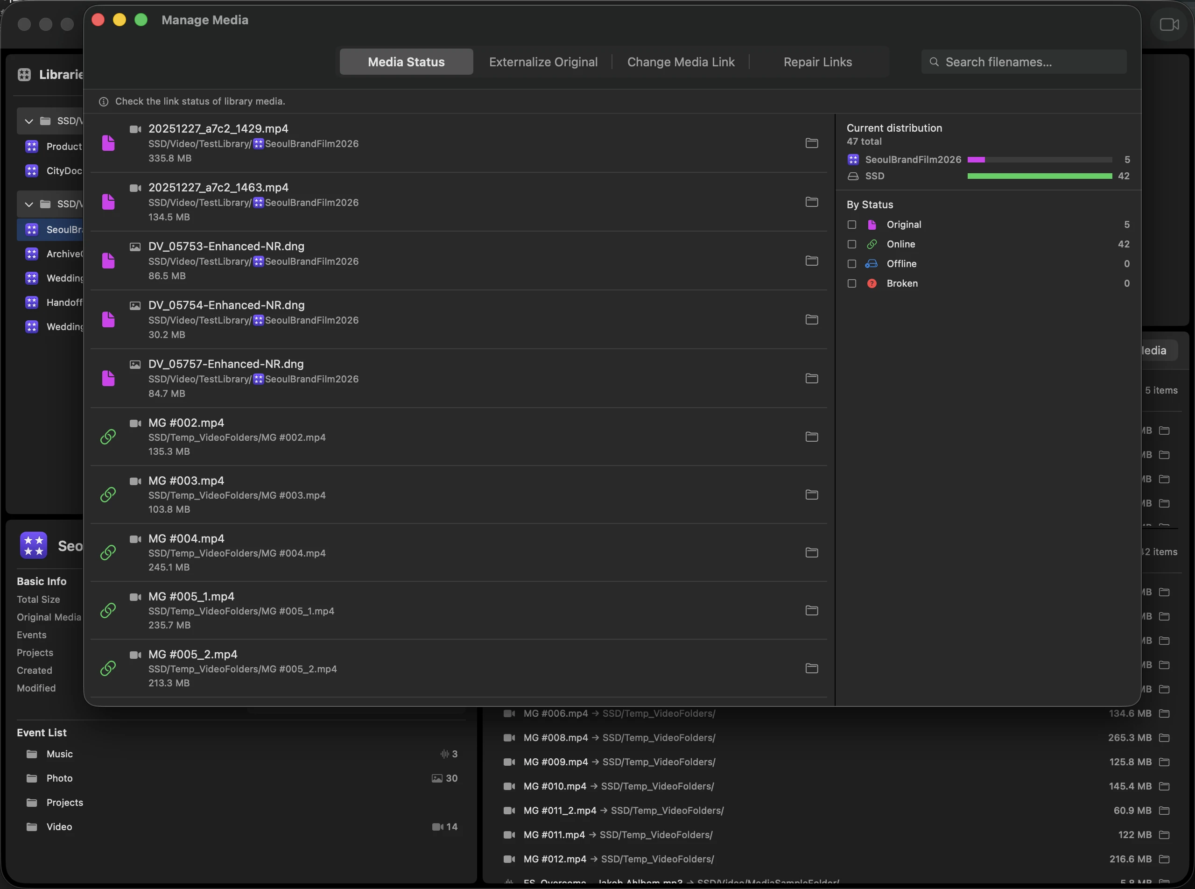
Task: Select the Archive library in sidebar
Action: 50,254
